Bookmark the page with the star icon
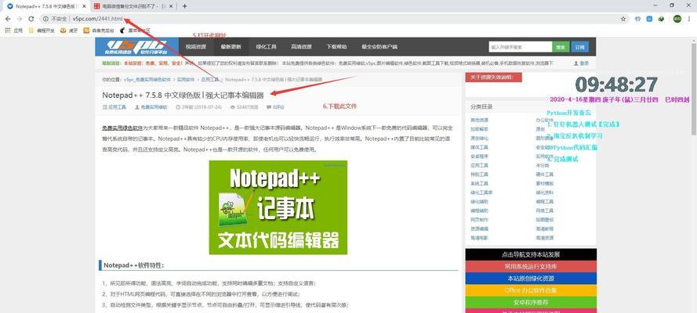697x313 pixels. tap(623, 19)
